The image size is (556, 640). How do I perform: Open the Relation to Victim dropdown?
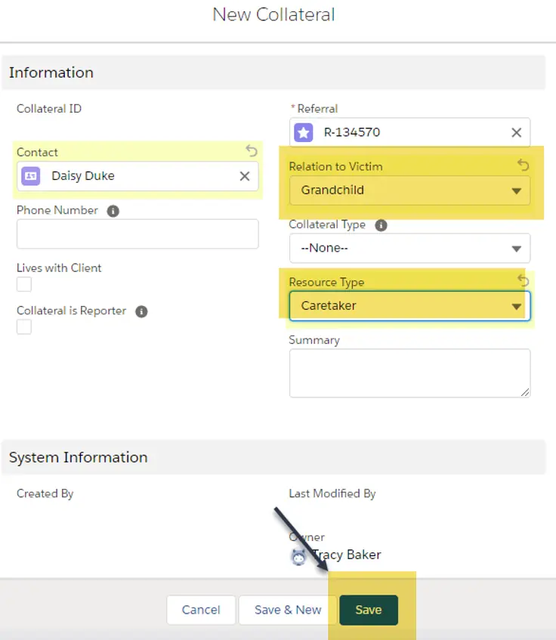click(409, 190)
